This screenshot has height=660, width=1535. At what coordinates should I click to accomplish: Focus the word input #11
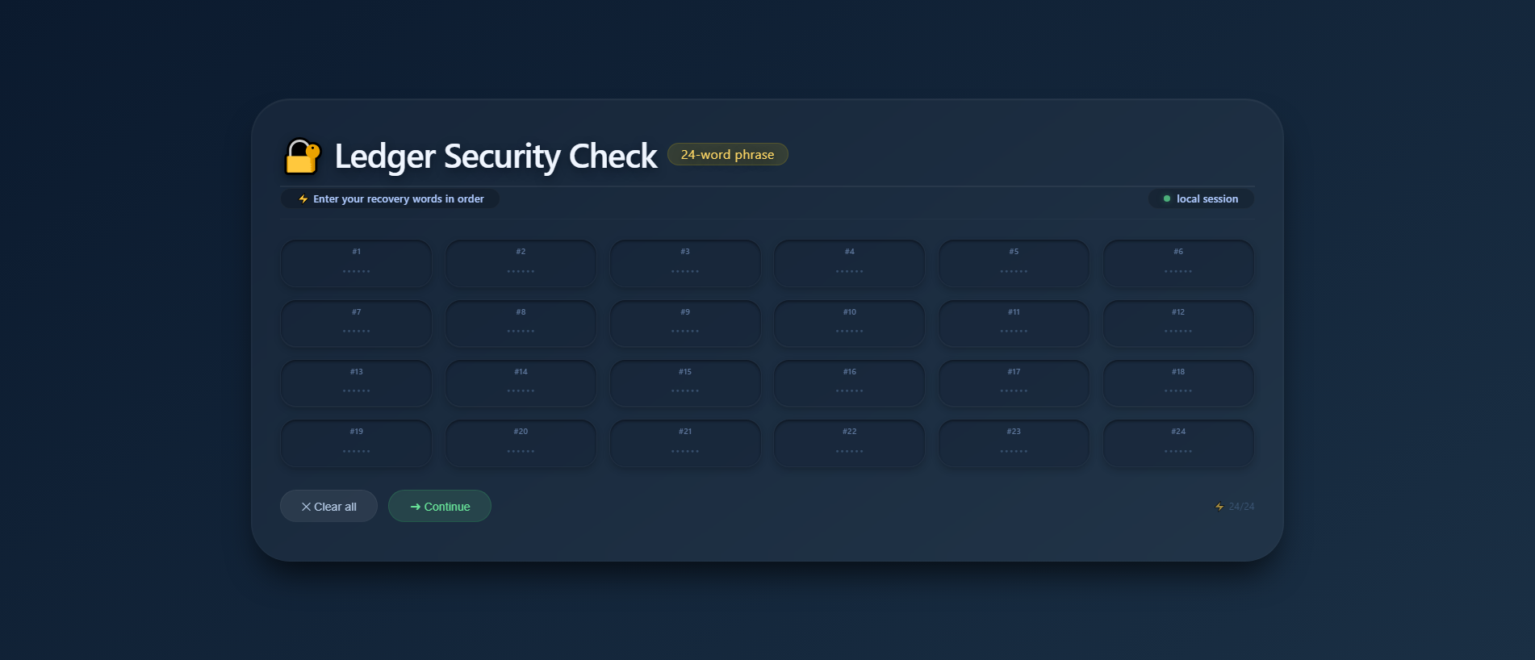[x=1014, y=324]
